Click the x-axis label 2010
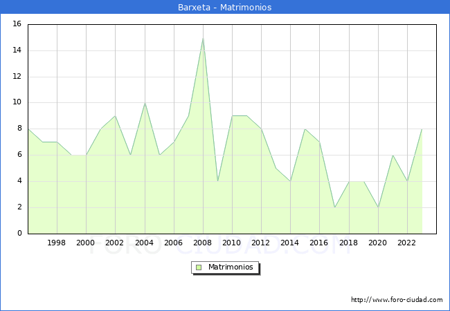This screenshot has height=311, width=450. pos(232,243)
